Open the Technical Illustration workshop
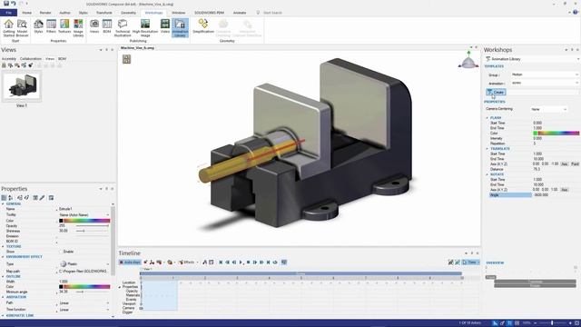Viewport: 581px width, 327px height. pyautogui.click(x=123, y=28)
